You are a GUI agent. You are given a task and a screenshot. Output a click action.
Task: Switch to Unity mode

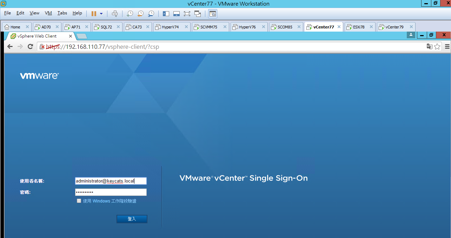click(198, 14)
